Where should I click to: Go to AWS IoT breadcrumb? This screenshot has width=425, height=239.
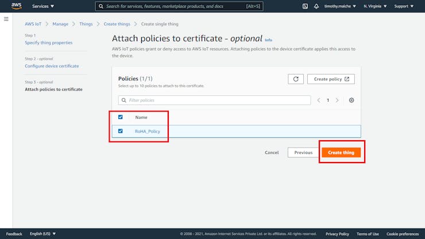[x=33, y=24]
